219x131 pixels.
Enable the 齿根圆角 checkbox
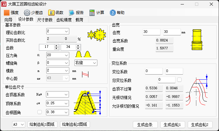click(40, 112)
